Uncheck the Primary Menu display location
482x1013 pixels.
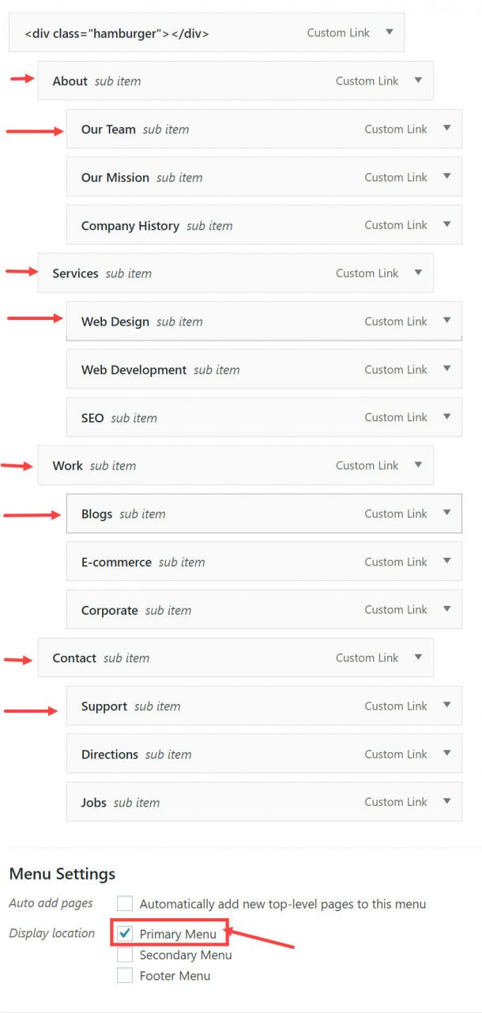[124, 933]
